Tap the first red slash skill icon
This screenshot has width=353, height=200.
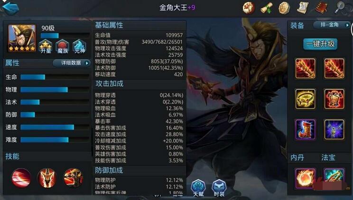click(x=21, y=178)
